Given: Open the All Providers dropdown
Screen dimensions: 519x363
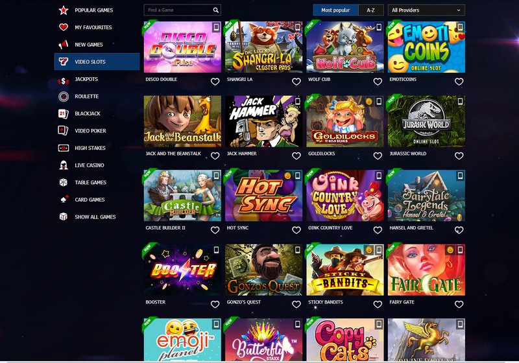Looking at the screenshot, I should click(x=426, y=10).
